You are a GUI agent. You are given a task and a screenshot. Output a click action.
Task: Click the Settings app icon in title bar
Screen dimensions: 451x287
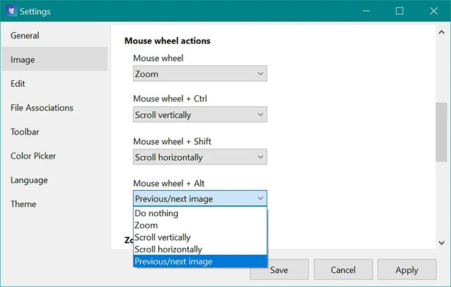coord(10,11)
